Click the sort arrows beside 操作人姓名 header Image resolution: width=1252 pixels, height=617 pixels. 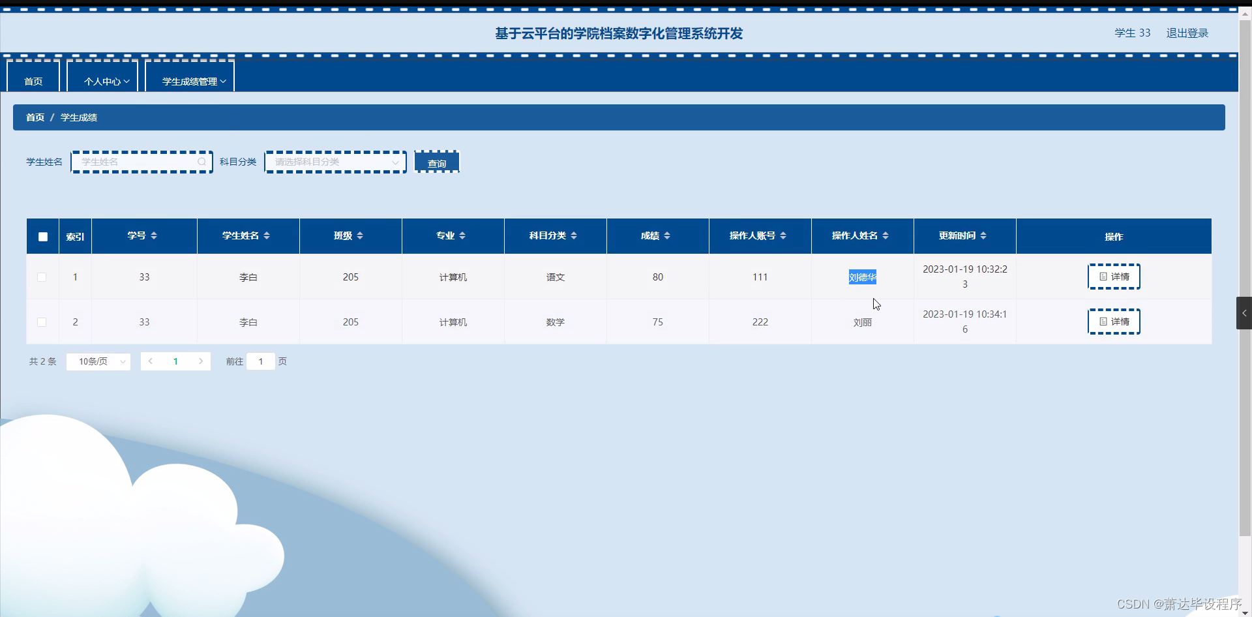(x=886, y=235)
